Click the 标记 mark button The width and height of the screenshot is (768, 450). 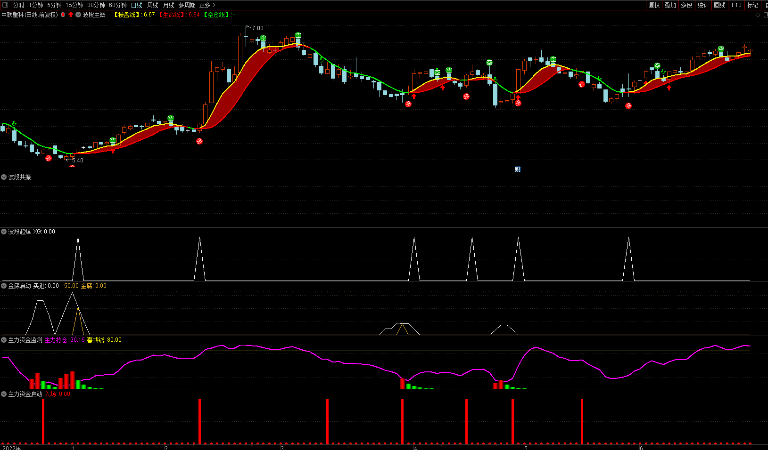pos(752,5)
